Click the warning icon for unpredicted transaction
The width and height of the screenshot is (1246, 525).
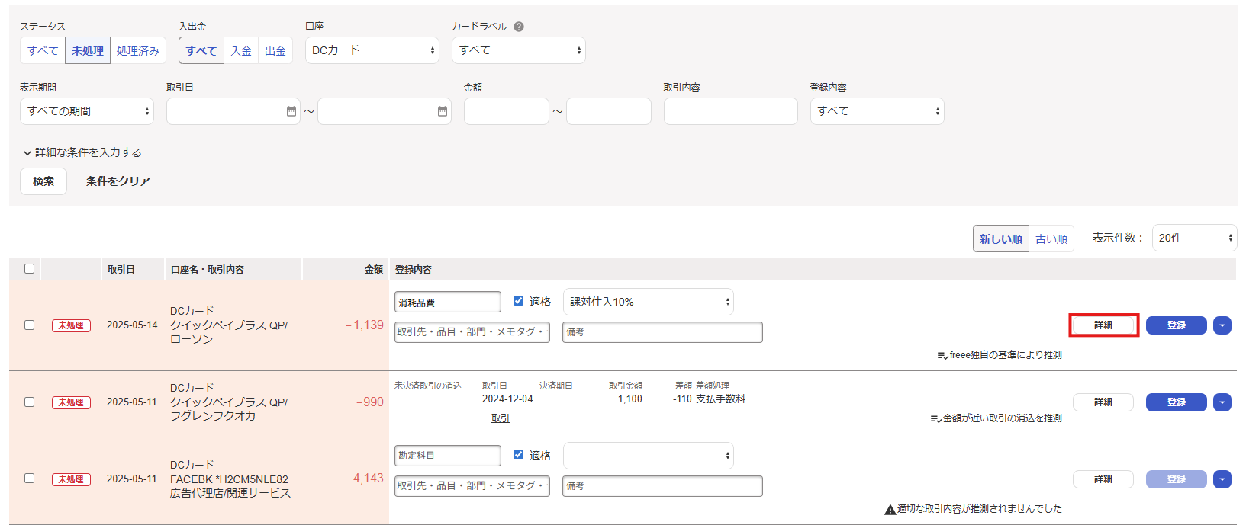(x=890, y=510)
